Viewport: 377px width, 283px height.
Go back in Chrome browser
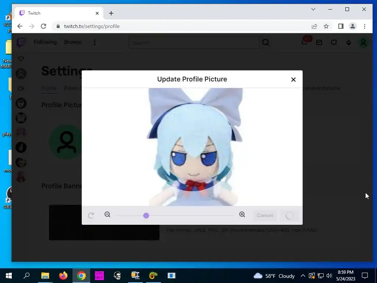[20, 26]
